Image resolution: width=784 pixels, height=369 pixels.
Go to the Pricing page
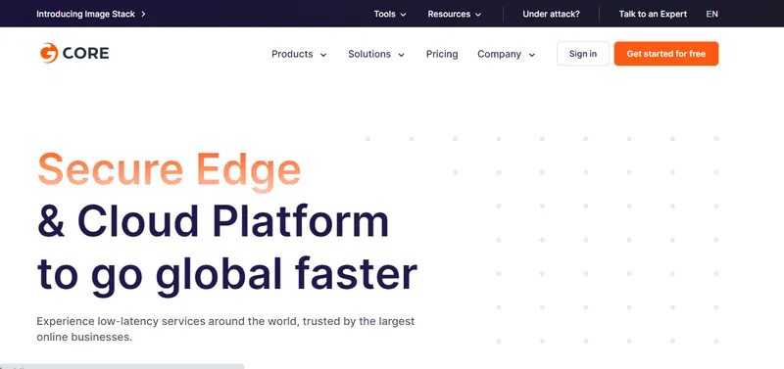tap(442, 54)
